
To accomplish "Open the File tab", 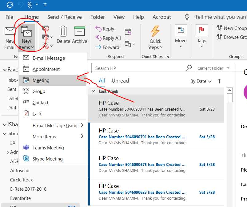I will [9, 17].
